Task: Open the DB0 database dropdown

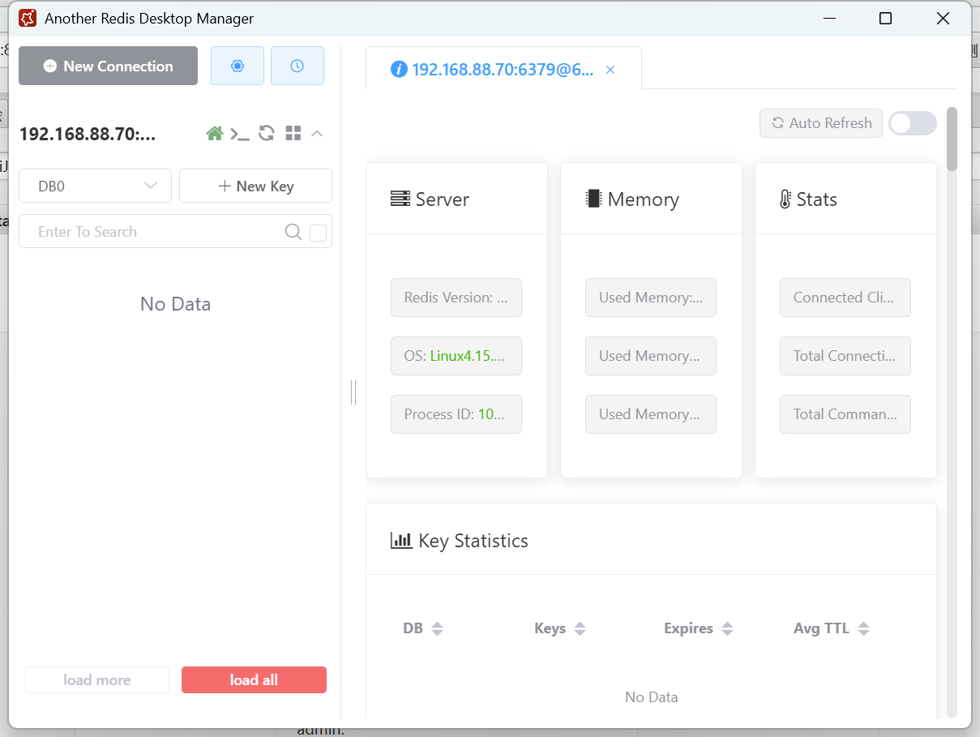Action: pos(95,186)
